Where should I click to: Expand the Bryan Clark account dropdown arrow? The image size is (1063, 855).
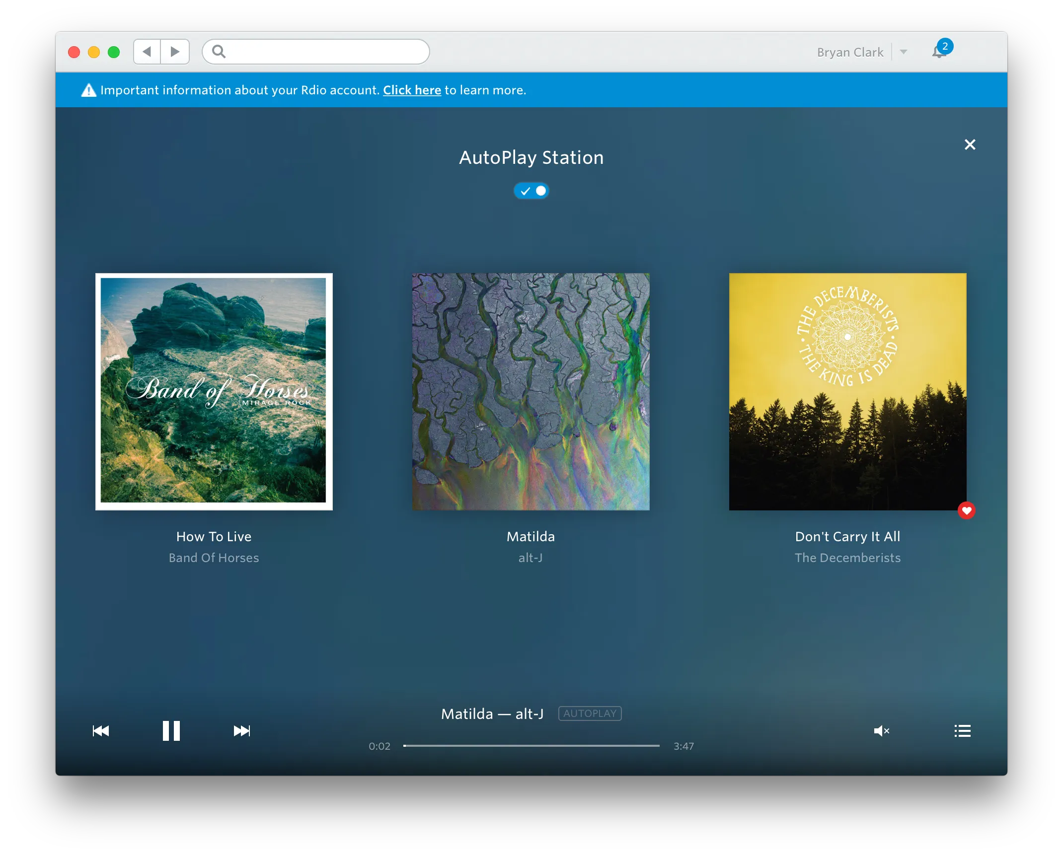click(x=904, y=52)
